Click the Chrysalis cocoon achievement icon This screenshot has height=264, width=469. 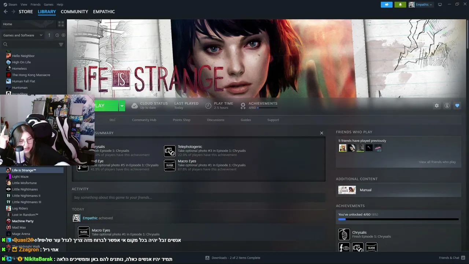click(x=344, y=234)
